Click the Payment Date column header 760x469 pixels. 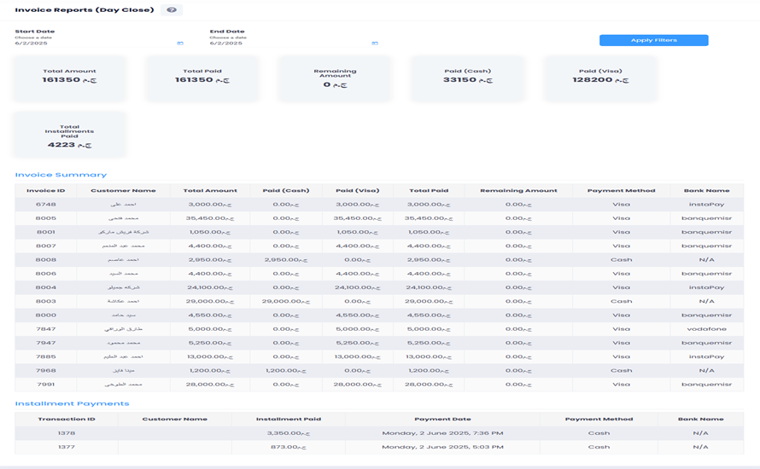[x=442, y=420]
